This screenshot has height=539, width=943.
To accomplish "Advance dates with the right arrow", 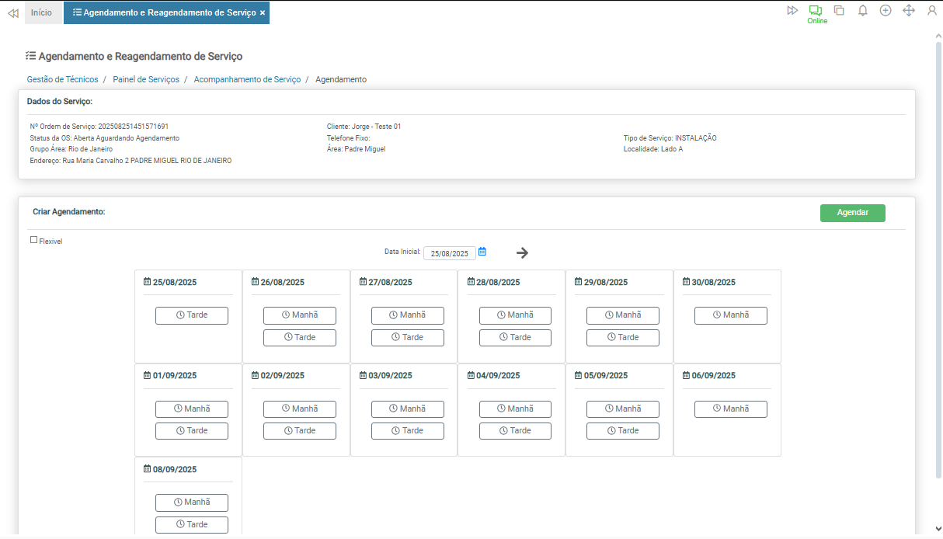I will 522,252.
